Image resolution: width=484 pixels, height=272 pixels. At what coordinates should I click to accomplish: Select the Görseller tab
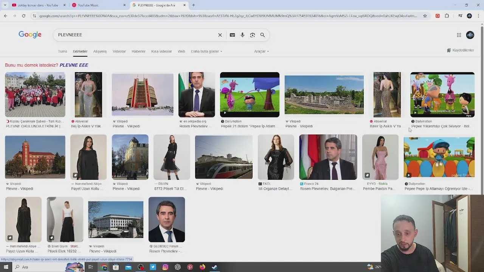pyautogui.click(x=80, y=51)
